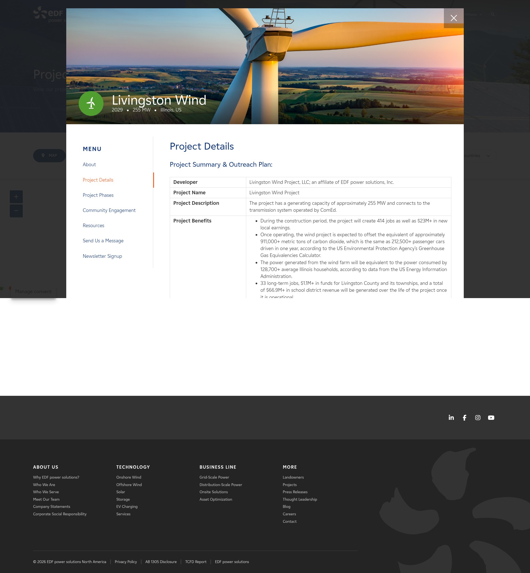Select Send Us a Message

pos(103,241)
